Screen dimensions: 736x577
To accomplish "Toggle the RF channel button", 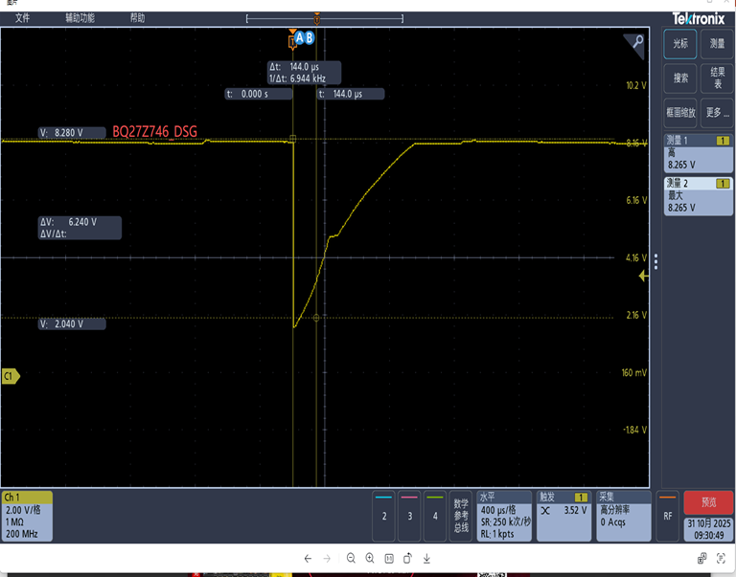I will point(667,516).
